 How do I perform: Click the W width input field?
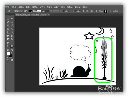coord(66,11)
